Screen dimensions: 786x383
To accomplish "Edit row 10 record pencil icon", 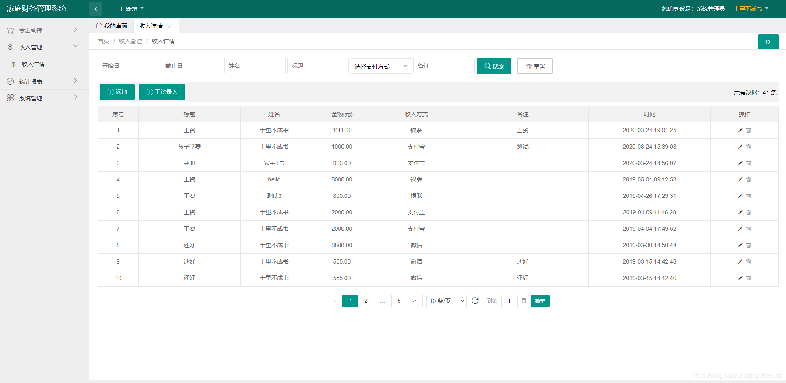I will (740, 278).
